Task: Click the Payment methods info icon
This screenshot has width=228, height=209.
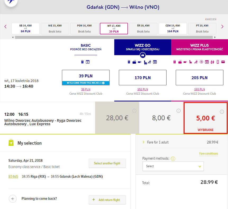Action: 173,159
